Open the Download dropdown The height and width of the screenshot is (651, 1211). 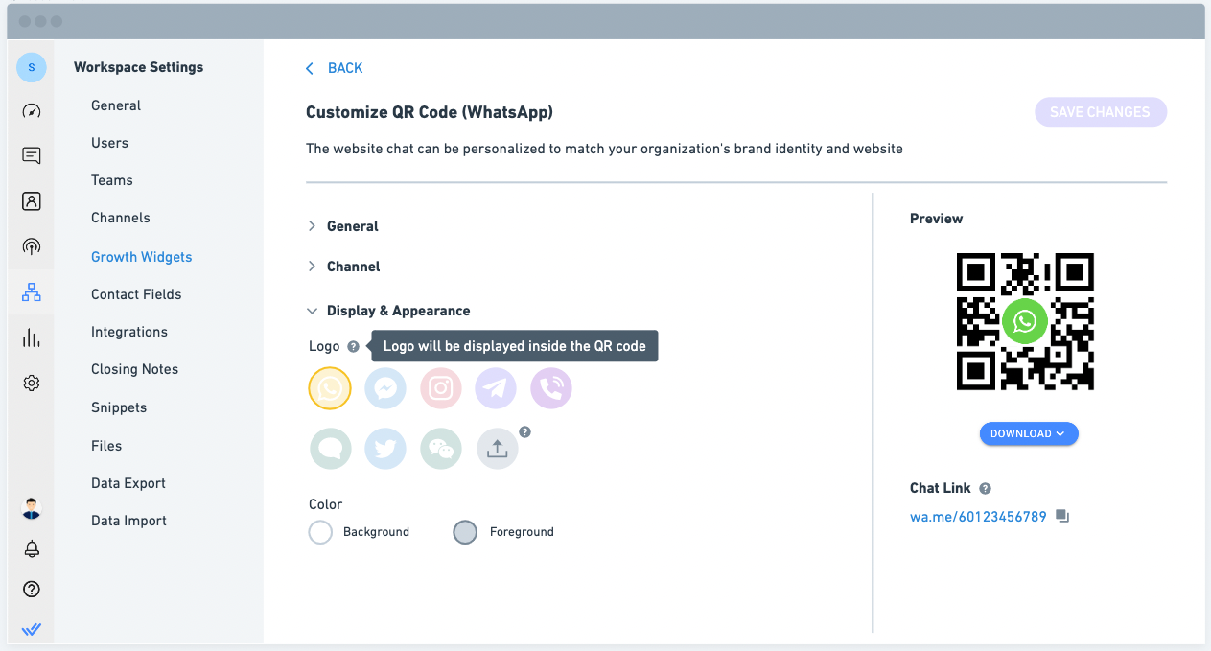[1029, 433]
